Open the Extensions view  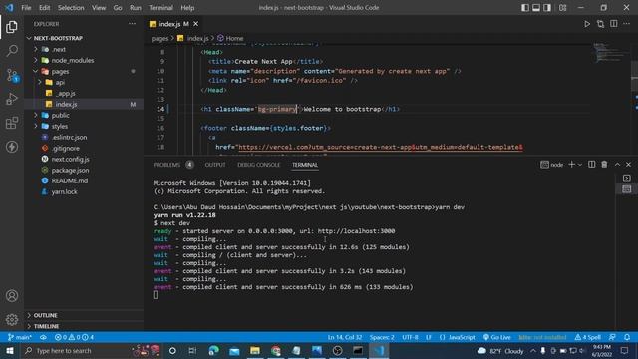point(12,123)
